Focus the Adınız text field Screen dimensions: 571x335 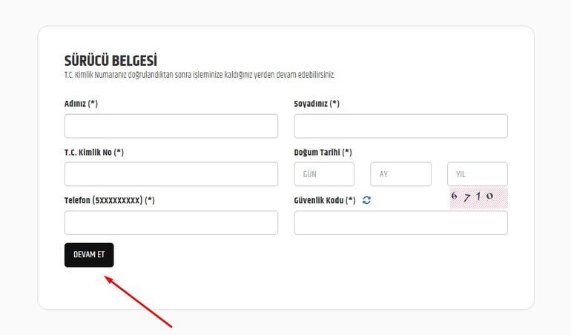(171, 126)
